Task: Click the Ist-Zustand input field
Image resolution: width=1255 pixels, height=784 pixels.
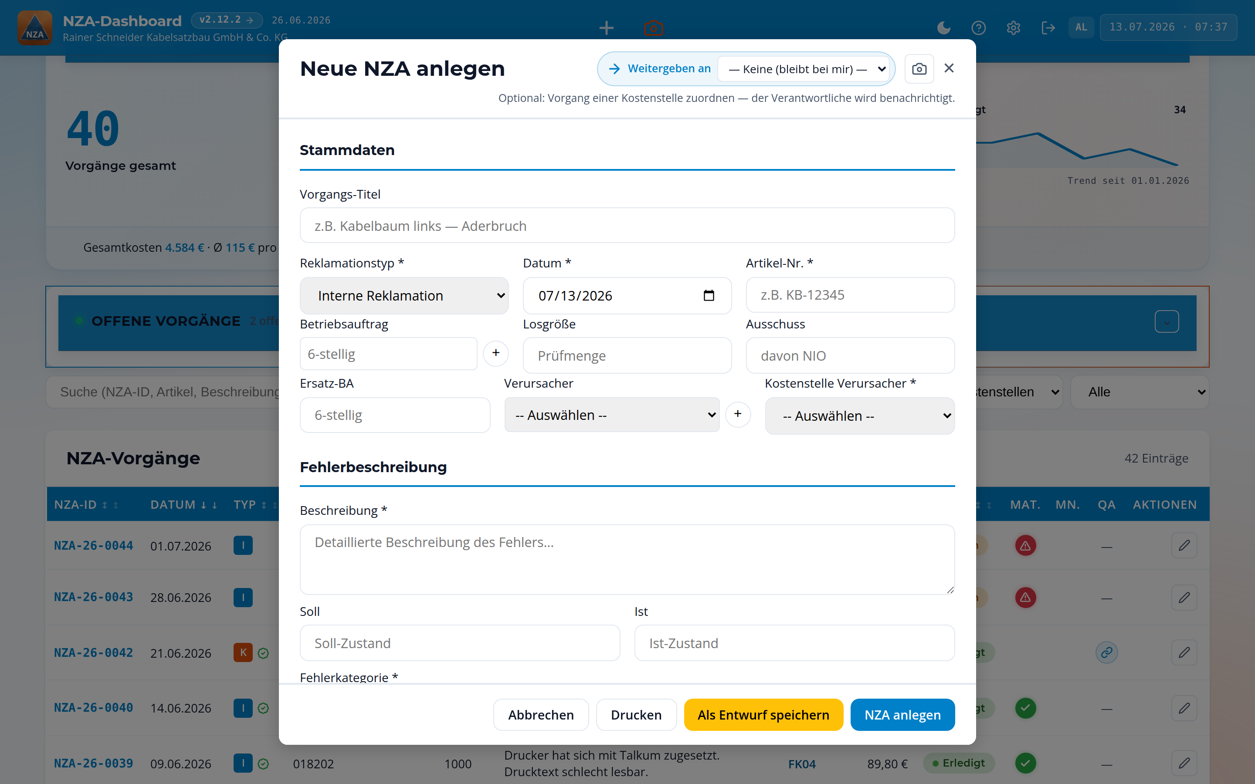Action: pyautogui.click(x=794, y=643)
